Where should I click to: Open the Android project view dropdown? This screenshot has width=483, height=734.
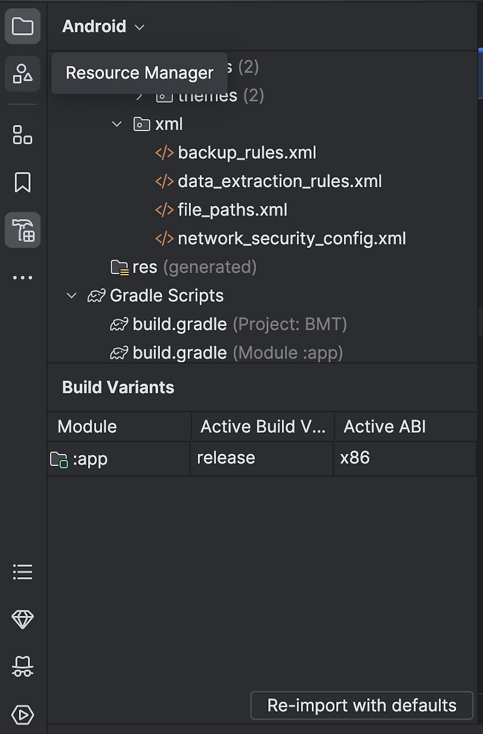click(103, 27)
